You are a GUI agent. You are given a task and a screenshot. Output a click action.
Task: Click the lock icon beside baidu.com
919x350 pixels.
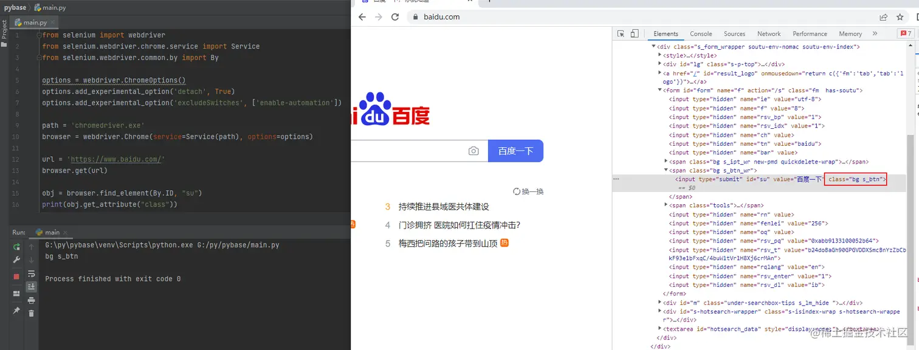pos(416,17)
